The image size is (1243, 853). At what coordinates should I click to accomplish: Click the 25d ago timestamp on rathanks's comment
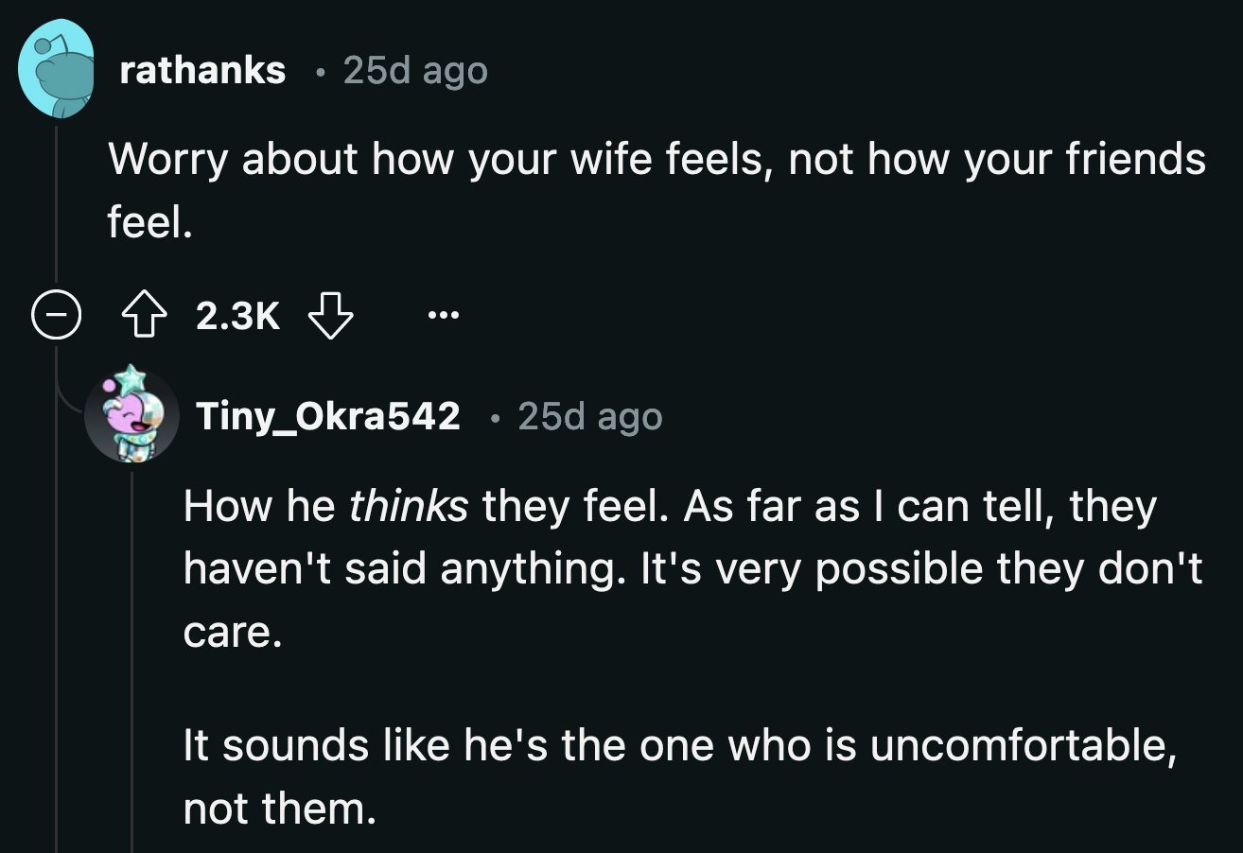click(414, 70)
